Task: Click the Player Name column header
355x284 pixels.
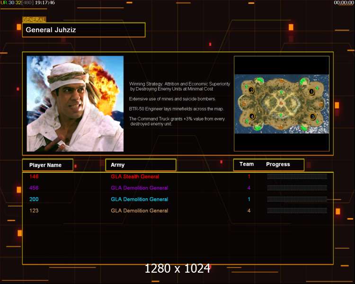Action: click(x=48, y=165)
